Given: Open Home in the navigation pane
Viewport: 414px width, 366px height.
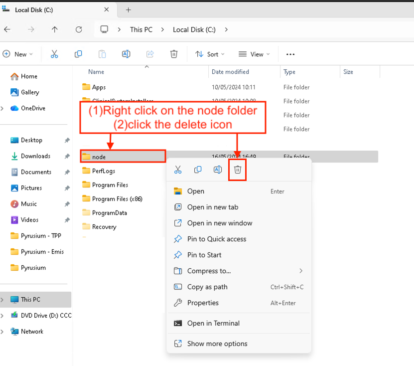Looking at the screenshot, I should pos(24,76).
